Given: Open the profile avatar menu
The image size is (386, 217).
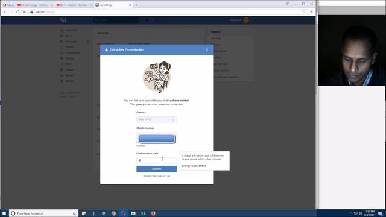Looking at the screenshot, I should (239, 20).
